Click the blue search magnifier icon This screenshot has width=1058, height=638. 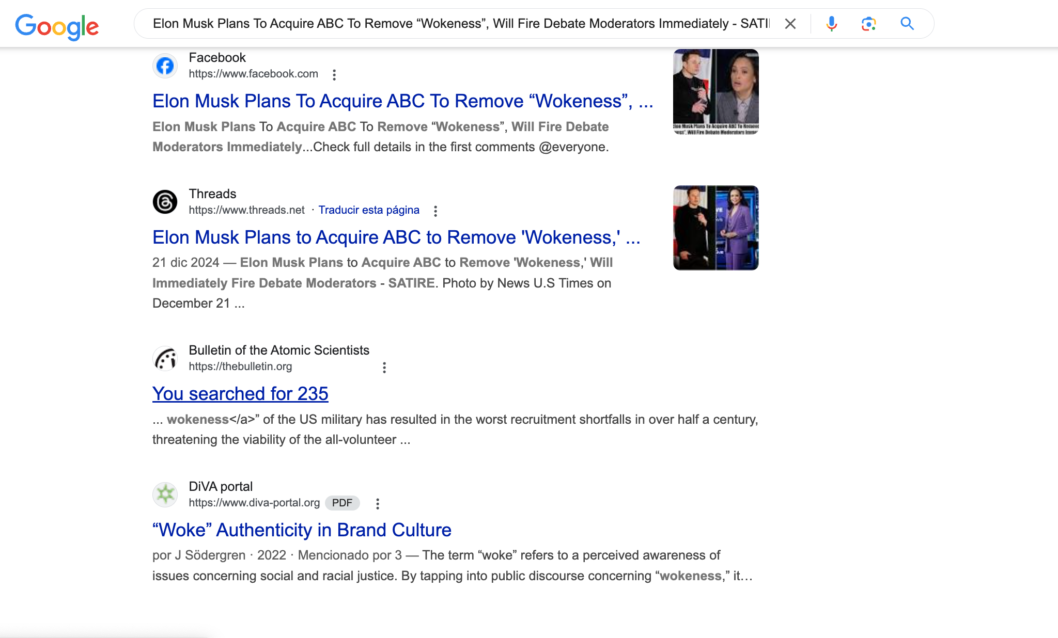click(907, 24)
